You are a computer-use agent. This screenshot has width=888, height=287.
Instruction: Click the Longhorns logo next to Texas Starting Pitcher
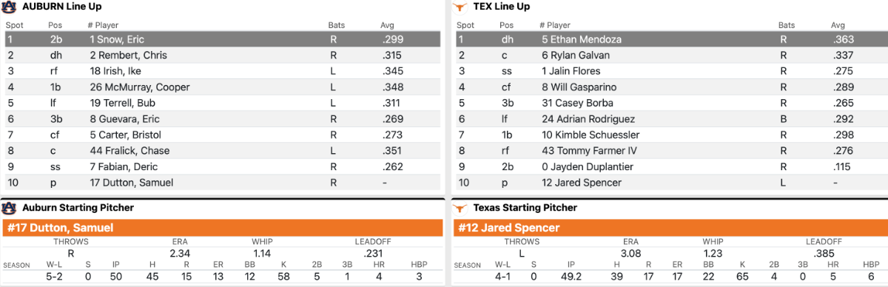coord(460,208)
